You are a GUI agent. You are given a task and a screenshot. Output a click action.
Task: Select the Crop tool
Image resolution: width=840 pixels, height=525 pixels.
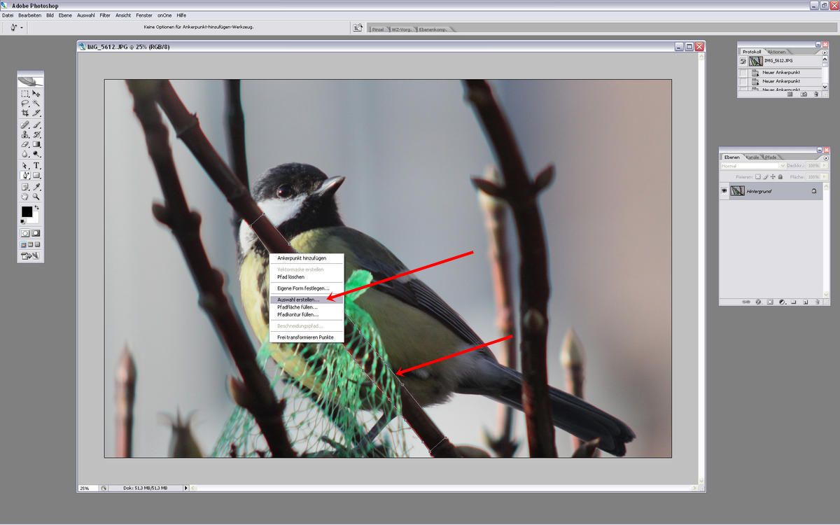tap(24, 112)
